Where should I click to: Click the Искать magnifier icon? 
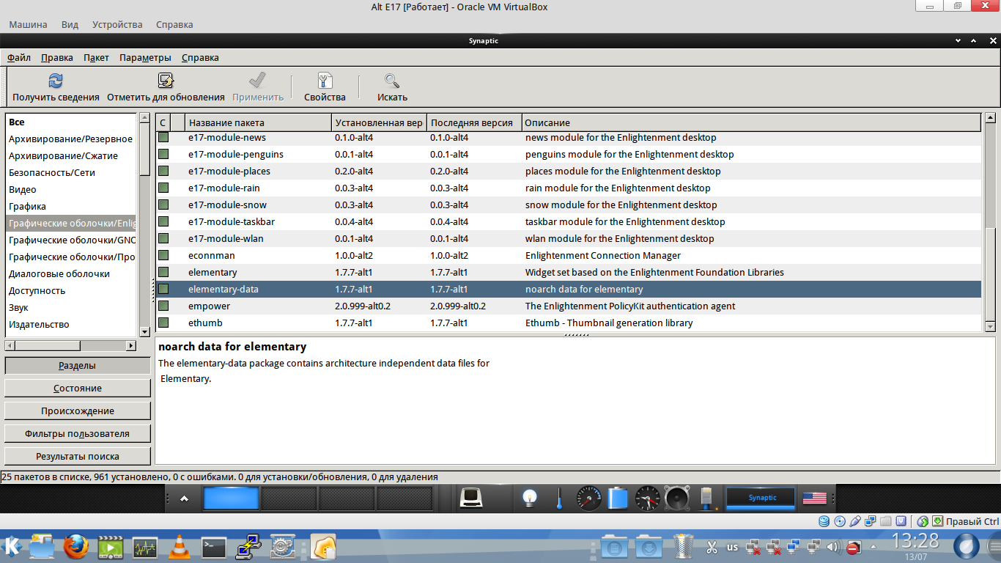pyautogui.click(x=392, y=81)
